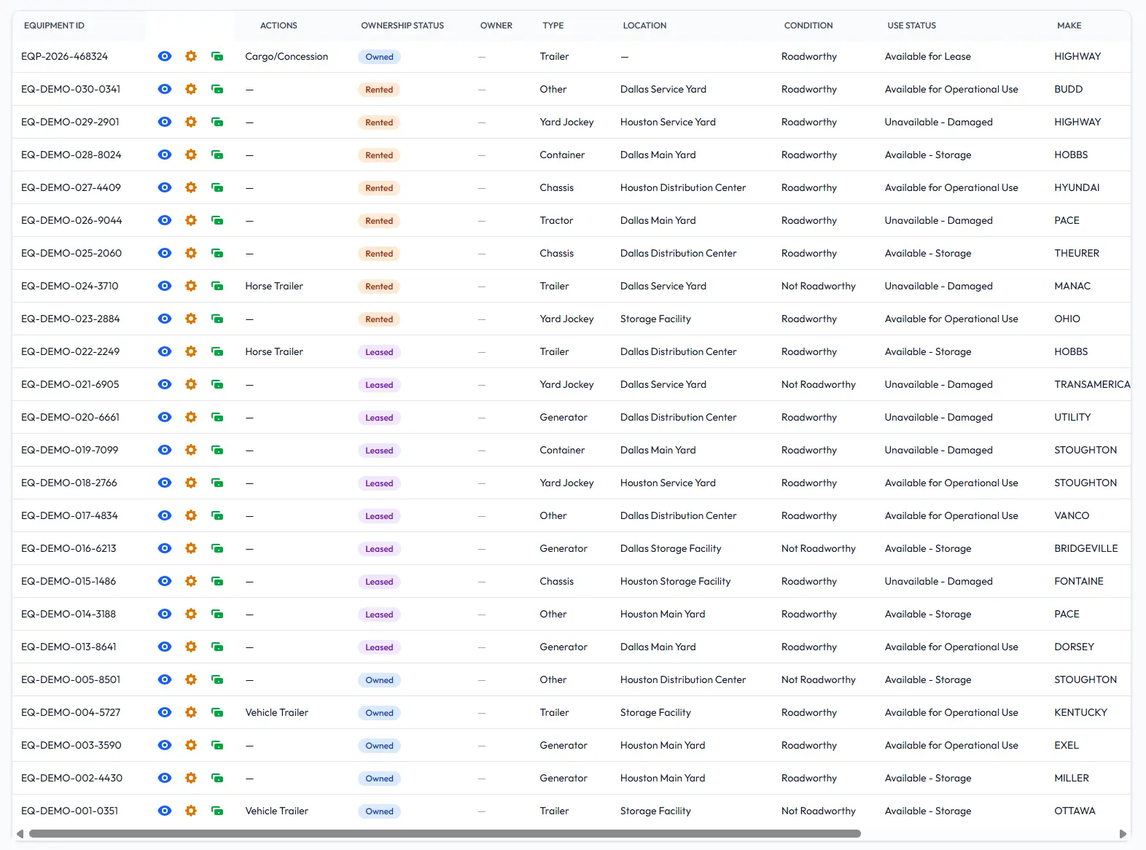Click the Use Status column header
The width and height of the screenshot is (1146, 850).
911,26
